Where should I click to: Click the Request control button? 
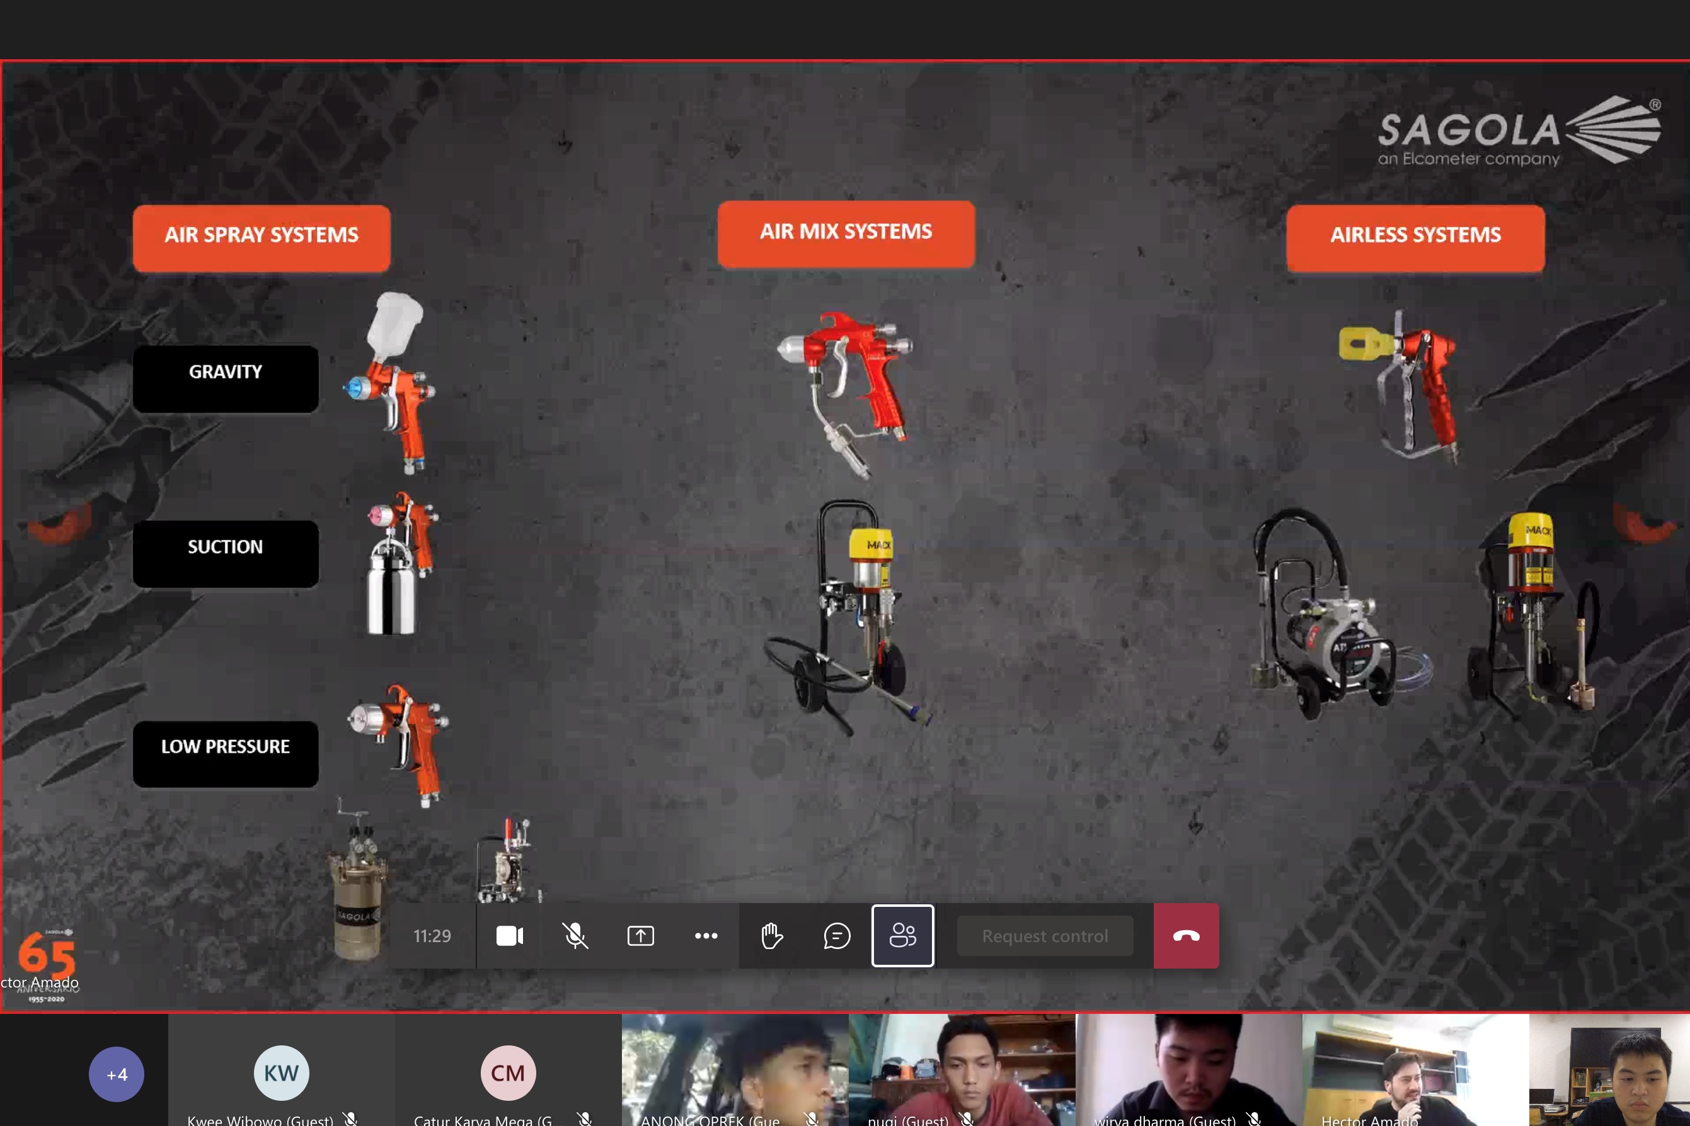pos(1045,936)
